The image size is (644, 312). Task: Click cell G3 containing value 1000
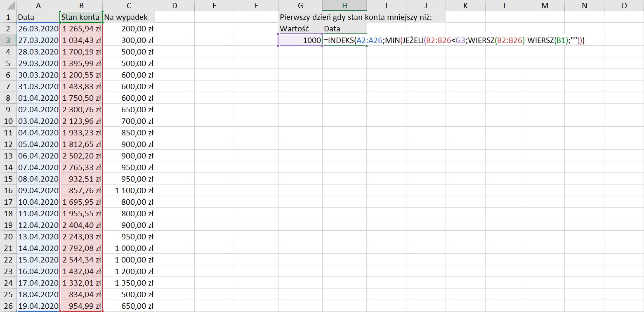(300, 40)
